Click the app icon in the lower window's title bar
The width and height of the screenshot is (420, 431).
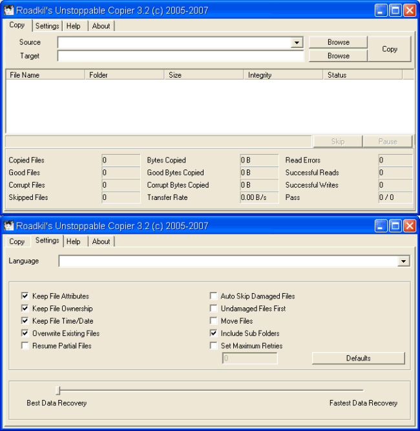click(x=8, y=226)
